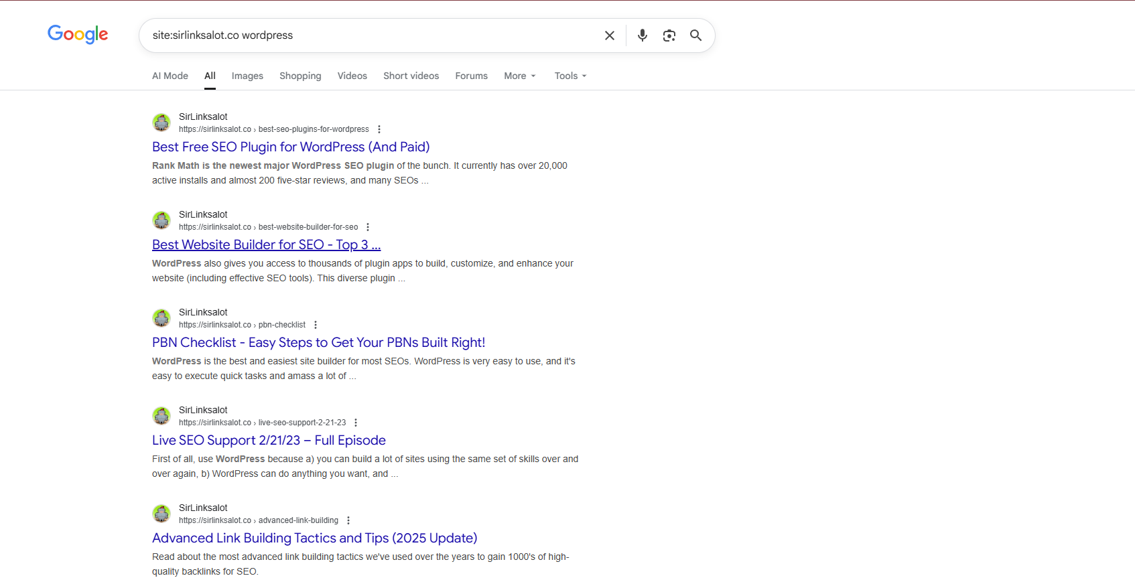Open search by image camera icon
Screen dimensions: 1135x580
coord(669,35)
